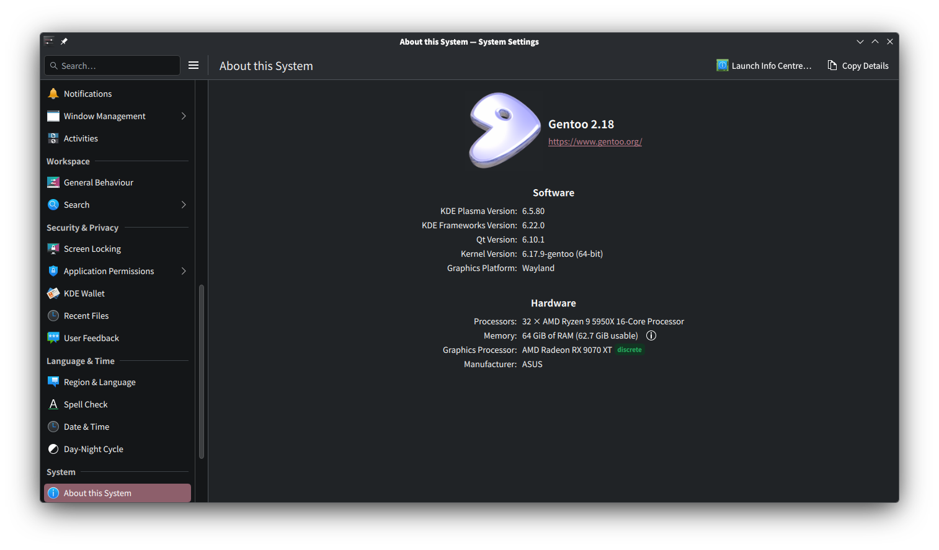This screenshot has height=550, width=939.
Task: Select Day-Night Cycle in the sidebar
Action: point(117,449)
